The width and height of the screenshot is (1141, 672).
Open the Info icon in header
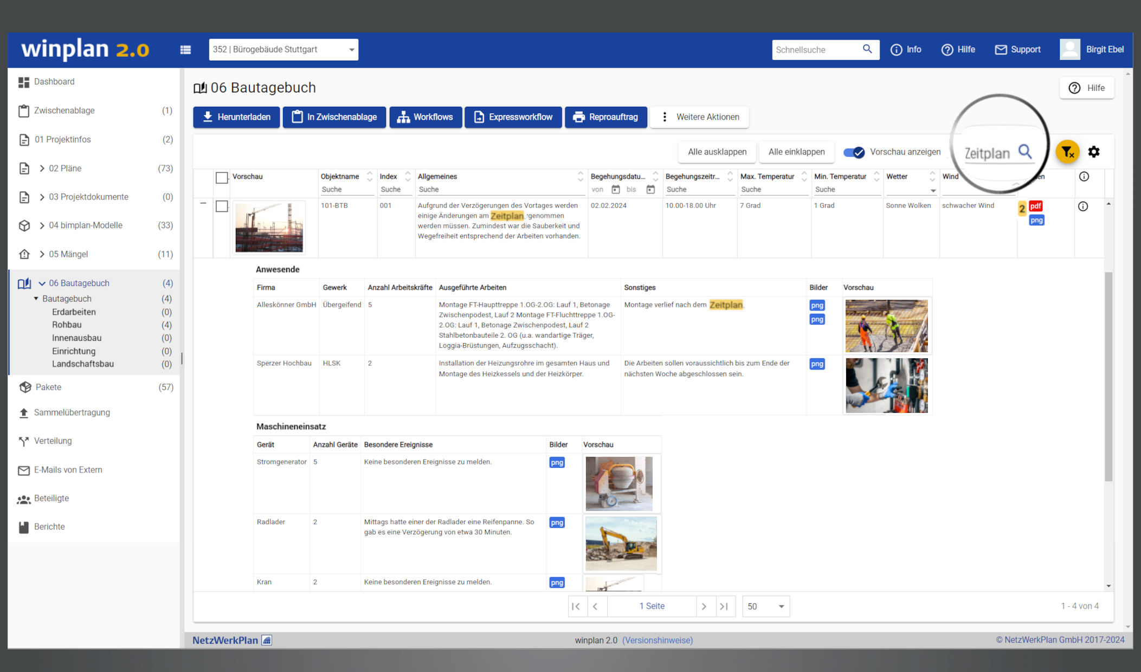point(906,49)
